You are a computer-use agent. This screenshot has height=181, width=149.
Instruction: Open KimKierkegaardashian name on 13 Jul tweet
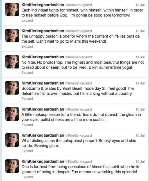(43, 5)
